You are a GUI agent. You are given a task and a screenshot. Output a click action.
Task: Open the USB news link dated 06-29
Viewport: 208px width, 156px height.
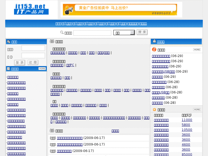click(x=163, y=72)
